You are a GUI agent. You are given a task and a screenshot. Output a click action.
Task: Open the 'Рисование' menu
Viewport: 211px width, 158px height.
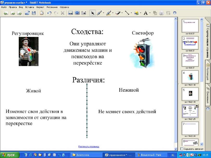[52, 7]
